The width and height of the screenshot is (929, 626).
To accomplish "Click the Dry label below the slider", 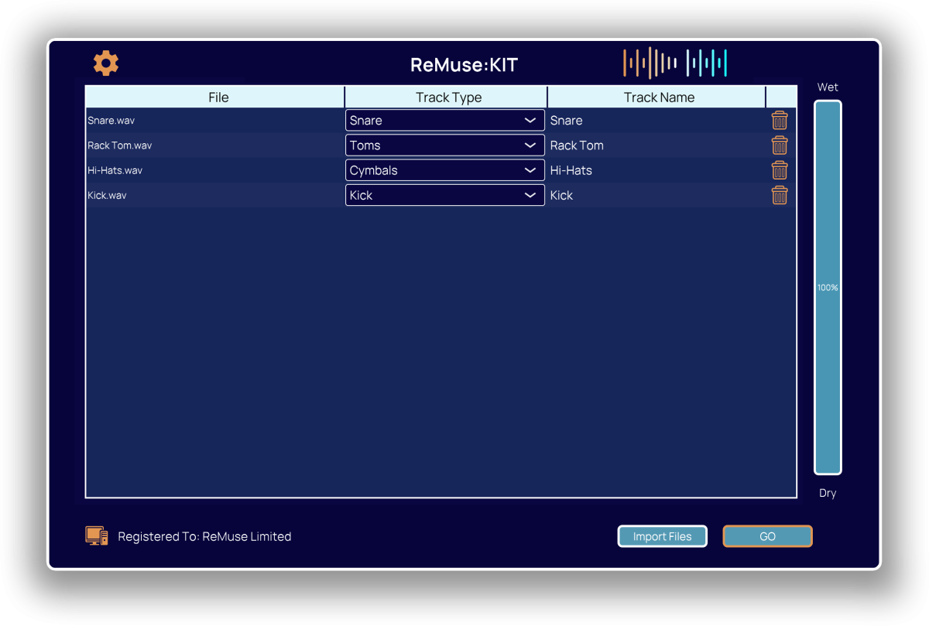I will [x=828, y=493].
